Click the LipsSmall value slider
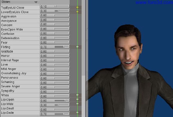 [55, 109]
